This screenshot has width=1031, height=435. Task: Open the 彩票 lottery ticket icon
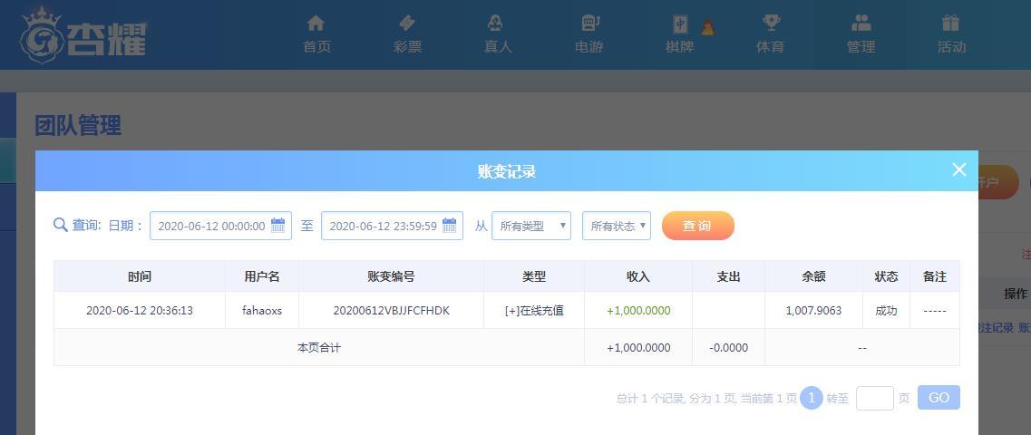(x=407, y=24)
